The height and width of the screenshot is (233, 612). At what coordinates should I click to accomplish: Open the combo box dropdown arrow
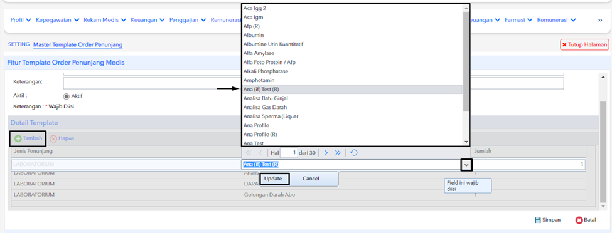pos(466,165)
